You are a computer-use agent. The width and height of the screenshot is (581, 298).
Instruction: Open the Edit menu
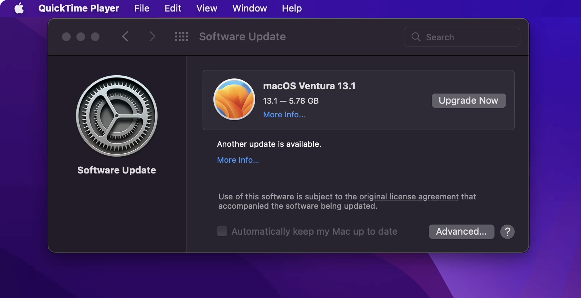pyautogui.click(x=173, y=8)
